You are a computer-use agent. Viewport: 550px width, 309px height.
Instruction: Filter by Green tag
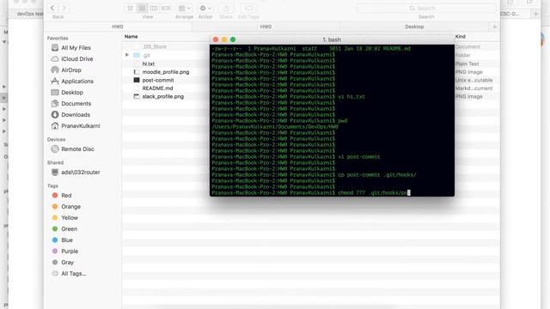coord(69,229)
